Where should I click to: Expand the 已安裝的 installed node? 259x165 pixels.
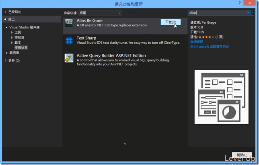[6, 12]
